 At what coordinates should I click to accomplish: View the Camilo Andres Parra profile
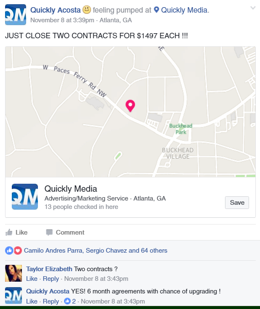click(53, 251)
